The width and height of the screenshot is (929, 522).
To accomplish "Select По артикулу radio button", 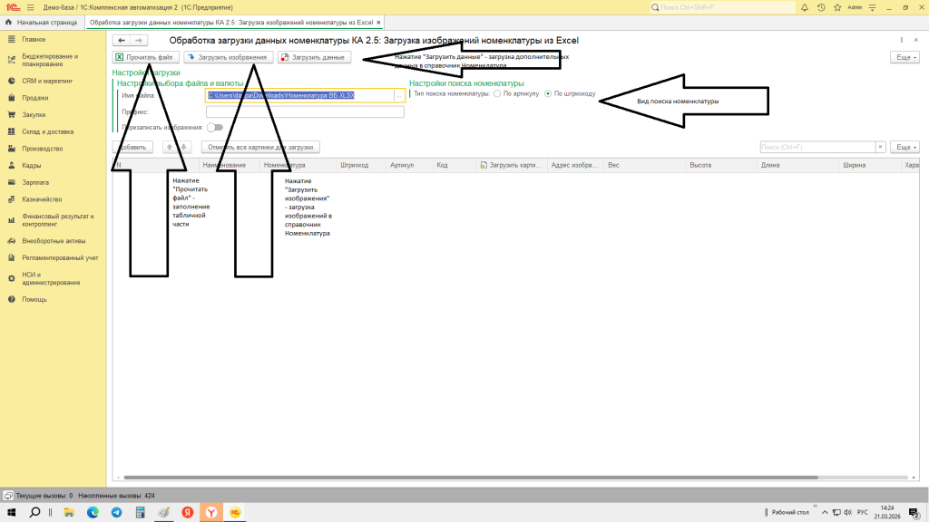I will coord(497,93).
